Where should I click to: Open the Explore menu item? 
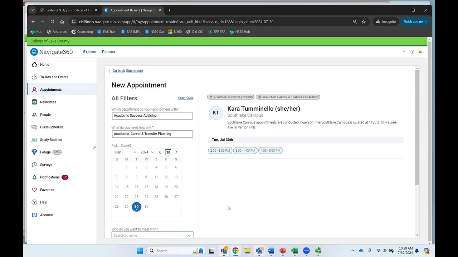pos(90,52)
